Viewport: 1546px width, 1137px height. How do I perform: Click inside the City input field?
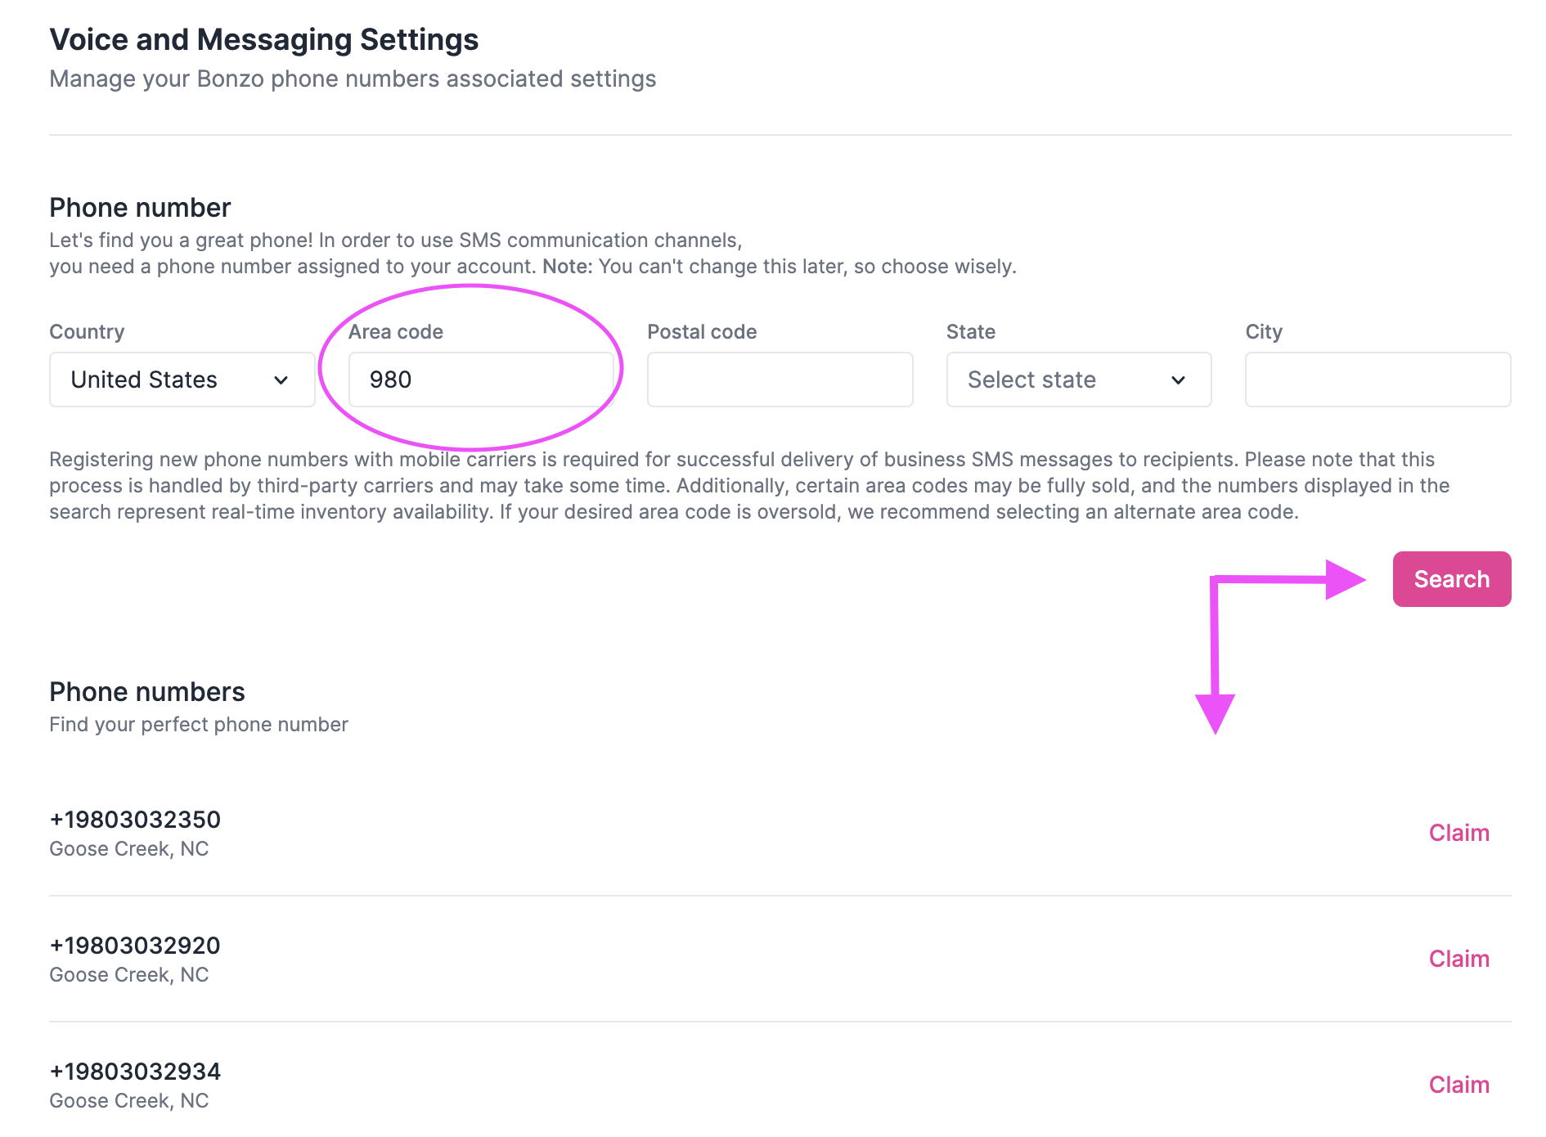[x=1377, y=379]
